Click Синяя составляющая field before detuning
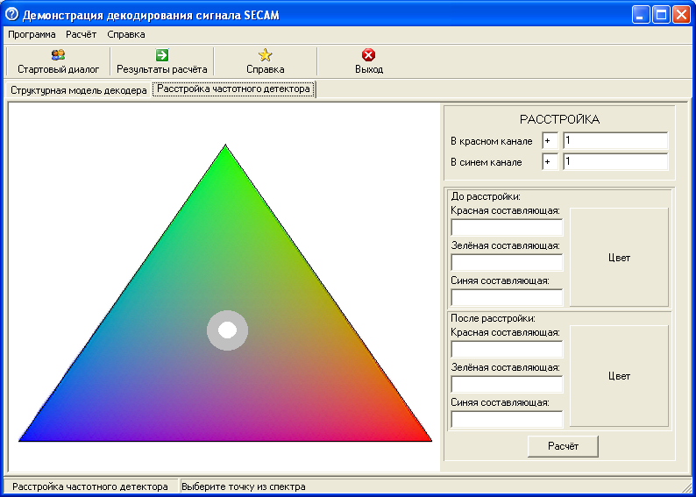 [x=507, y=297]
